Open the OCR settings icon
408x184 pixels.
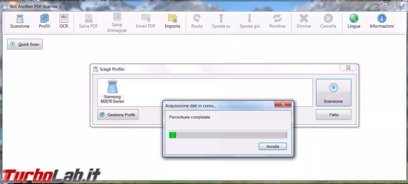(x=64, y=19)
